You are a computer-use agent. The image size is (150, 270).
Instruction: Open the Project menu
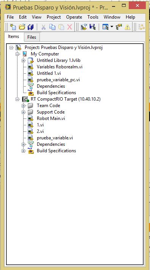(x=54, y=17)
